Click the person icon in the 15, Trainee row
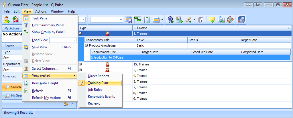 (x=107, y=65)
